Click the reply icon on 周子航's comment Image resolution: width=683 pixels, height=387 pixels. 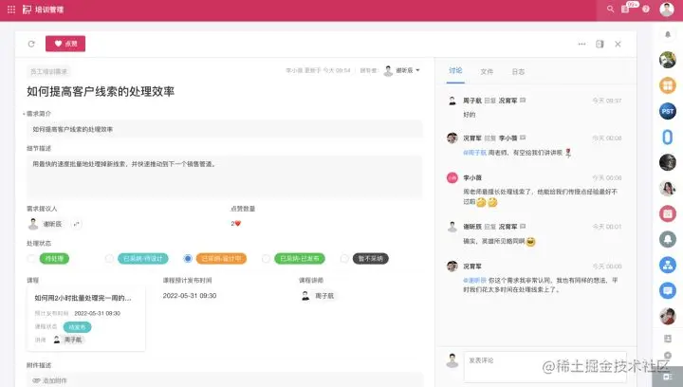(x=523, y=101)
